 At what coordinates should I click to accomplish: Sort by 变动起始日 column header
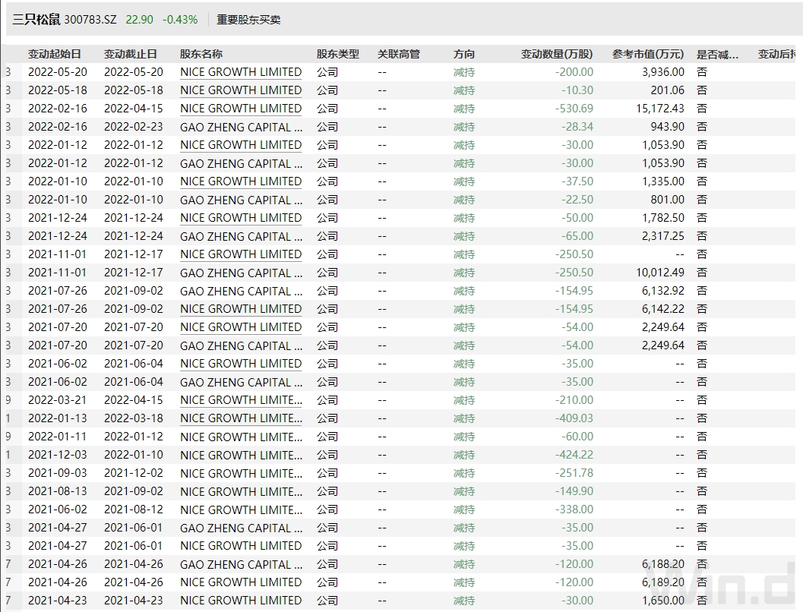(x=55, y=54)
